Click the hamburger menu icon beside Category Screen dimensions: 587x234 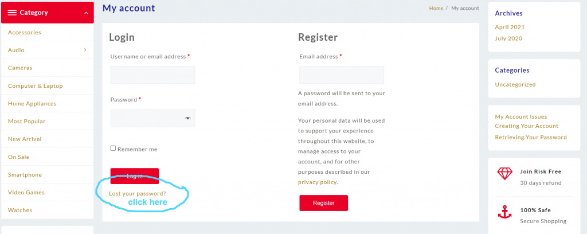click(13, 13)
